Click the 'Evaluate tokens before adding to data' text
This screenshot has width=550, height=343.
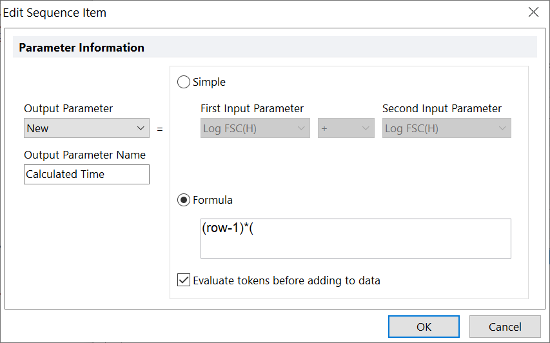286,280
